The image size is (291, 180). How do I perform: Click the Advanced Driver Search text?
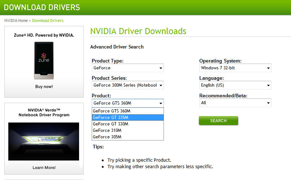pos(117,47)
